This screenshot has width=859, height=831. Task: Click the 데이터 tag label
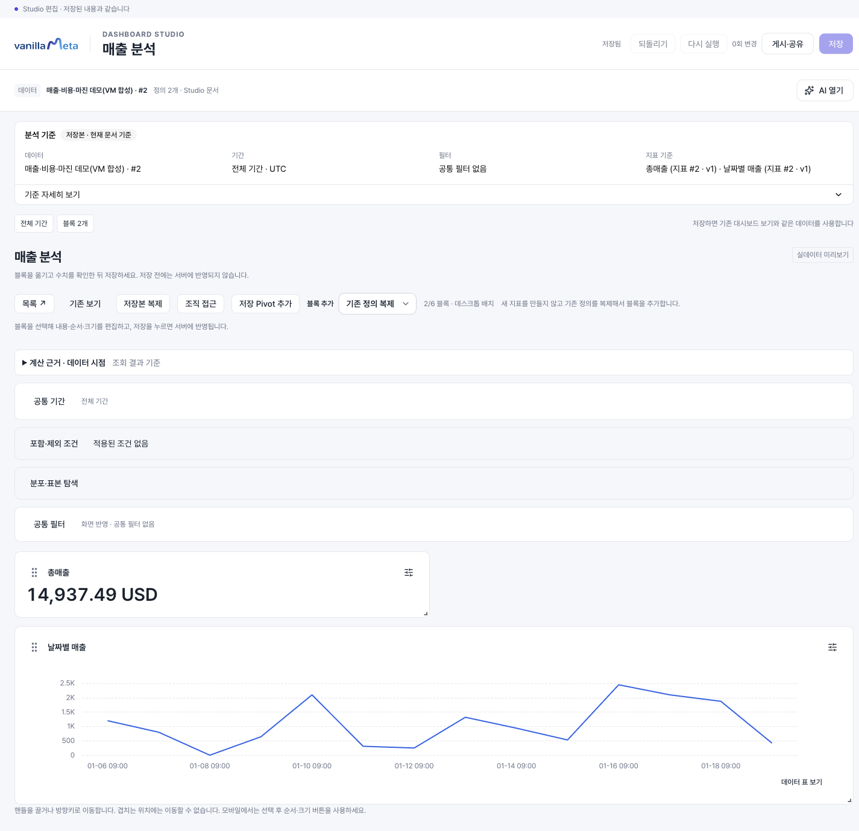28,90
